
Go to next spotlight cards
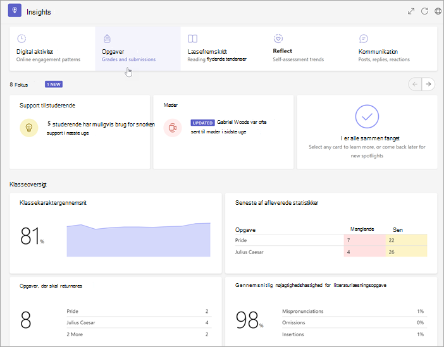coord(428,84)
